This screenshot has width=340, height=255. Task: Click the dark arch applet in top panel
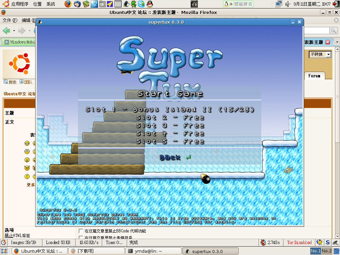coord(194,4)
